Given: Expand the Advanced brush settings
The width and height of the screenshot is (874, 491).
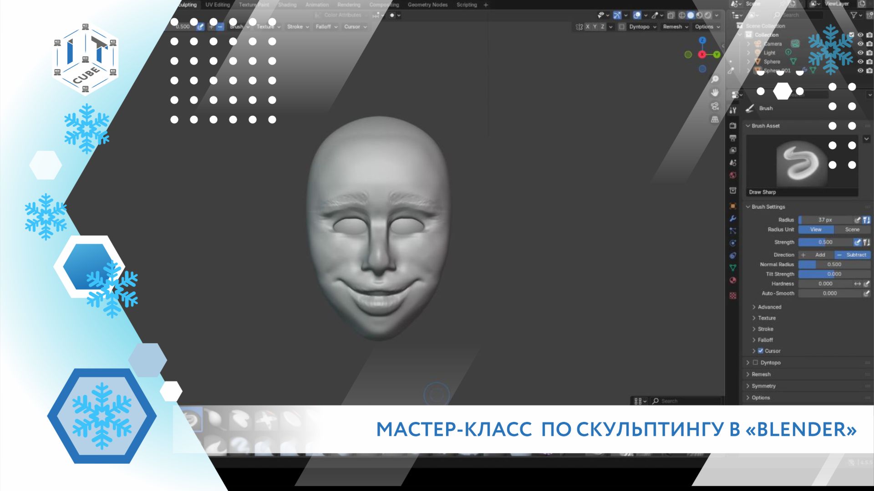Looking at the screenshot, I should click(x=769, y=307).
